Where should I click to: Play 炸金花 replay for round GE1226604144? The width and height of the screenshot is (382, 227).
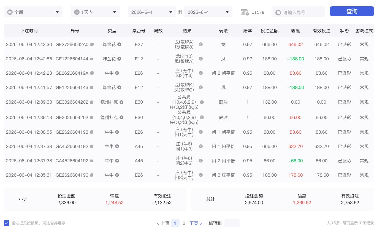[x=119, y=59]
